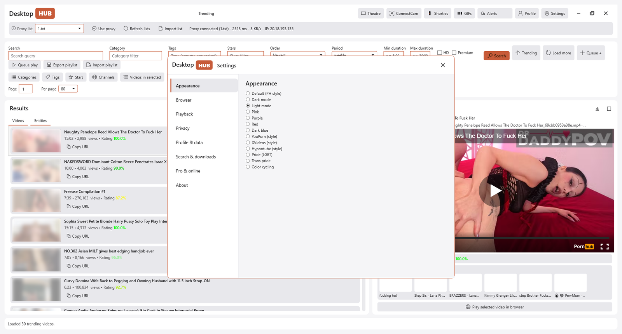Toggle the Use proxy option
Image resolution: width=622 pixels, height=334 pixels.
point(103,29)
